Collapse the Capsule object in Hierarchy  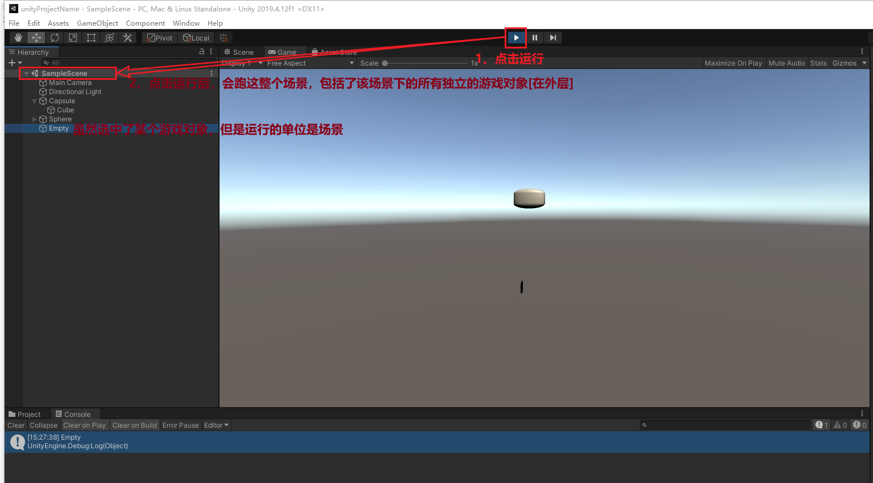pyautogui.click(x=35, y=101)
